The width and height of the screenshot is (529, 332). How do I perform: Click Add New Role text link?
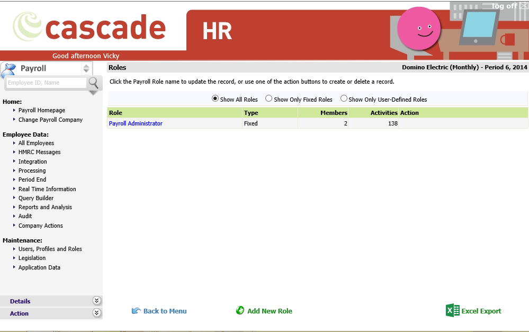[x=270, y=311]
